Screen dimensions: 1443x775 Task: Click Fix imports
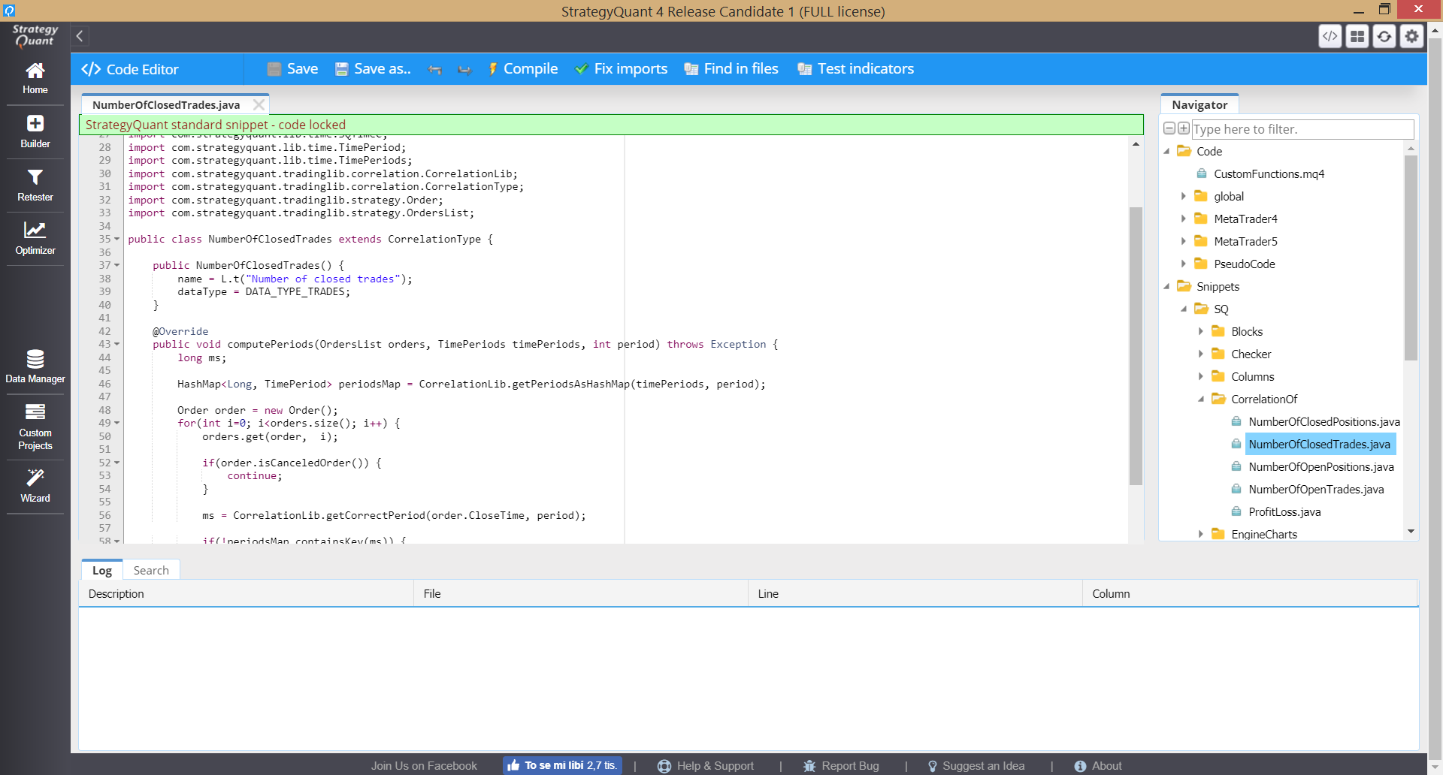622,69
